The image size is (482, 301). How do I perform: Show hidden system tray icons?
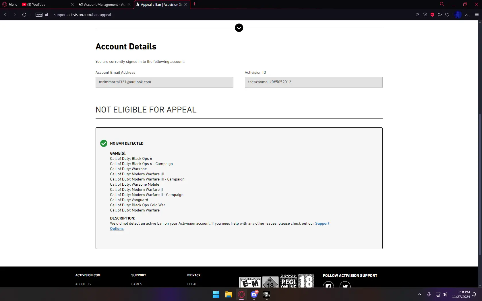click(419, 294)
